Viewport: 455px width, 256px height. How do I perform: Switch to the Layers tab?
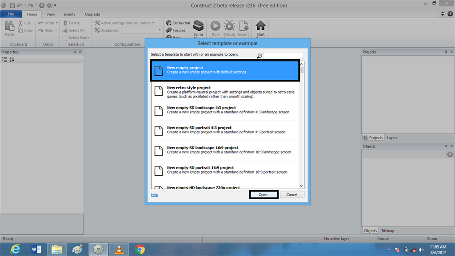coord(391,137)
